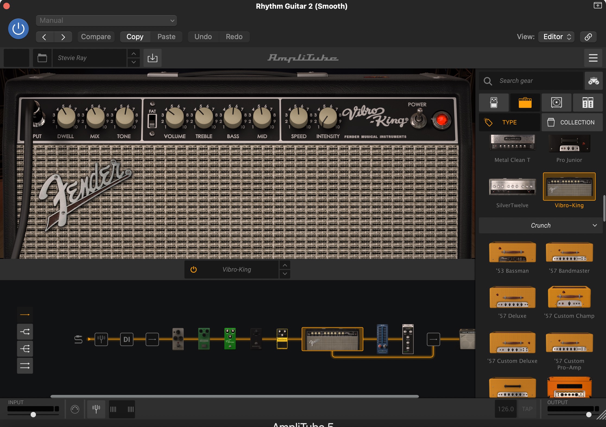This screenshot has width=606, height=427.
Task: Click the Redo button
Action: point(234,37)
